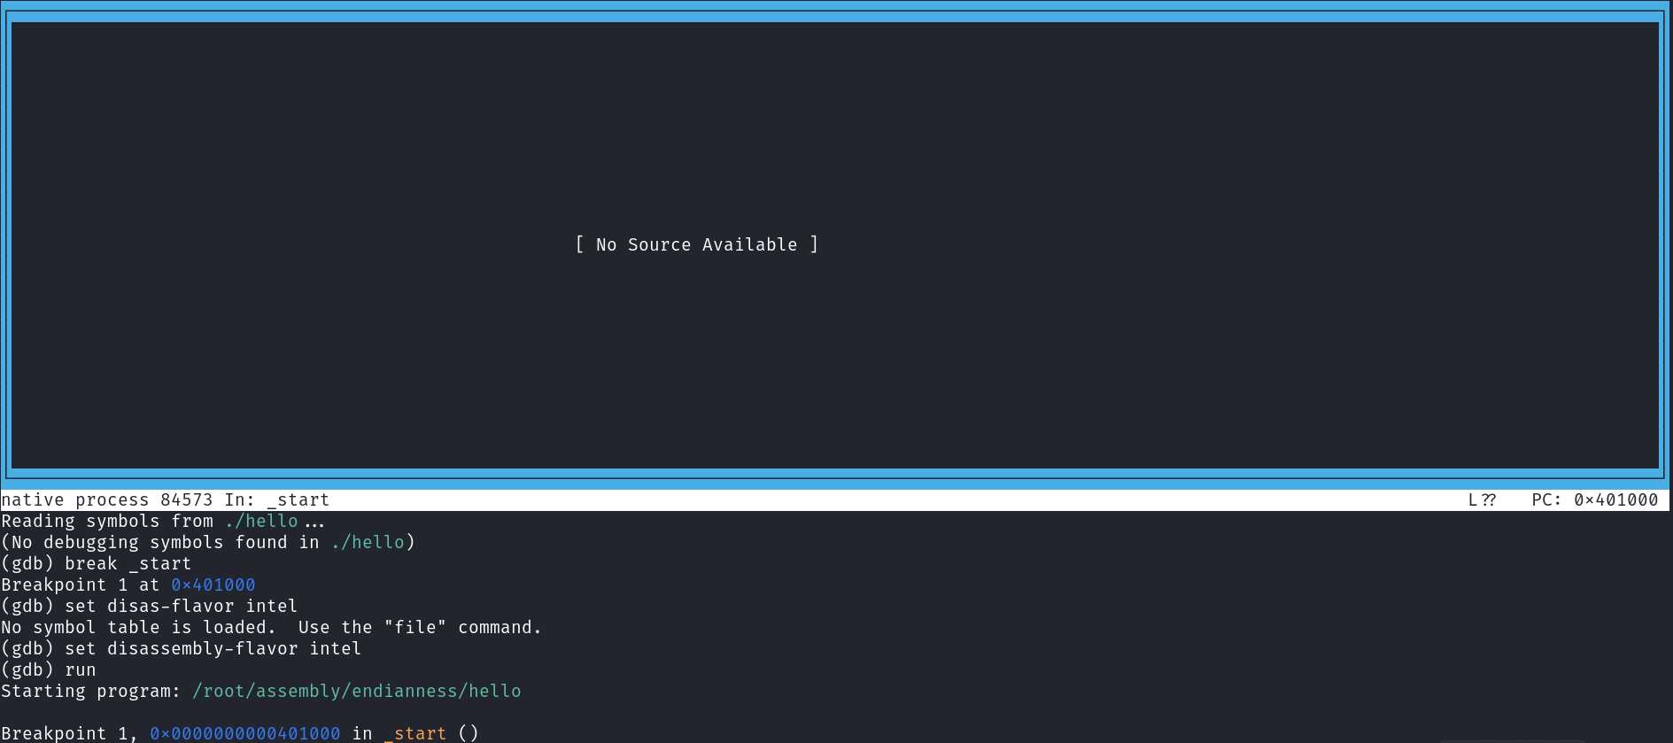The height and width of the screenshot is (743, 1673).
Task: Click the orange _start function name
Action: [x=415, y=733]
